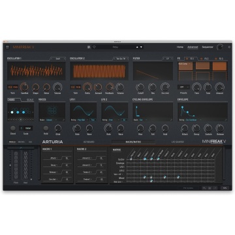235x235 pixels.
Task: Open Filter type LP dropdown
Action: (x=168, y=59)
